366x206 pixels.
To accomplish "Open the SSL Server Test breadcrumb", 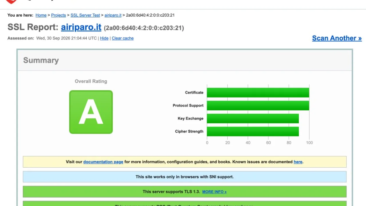I will point(85,15).
